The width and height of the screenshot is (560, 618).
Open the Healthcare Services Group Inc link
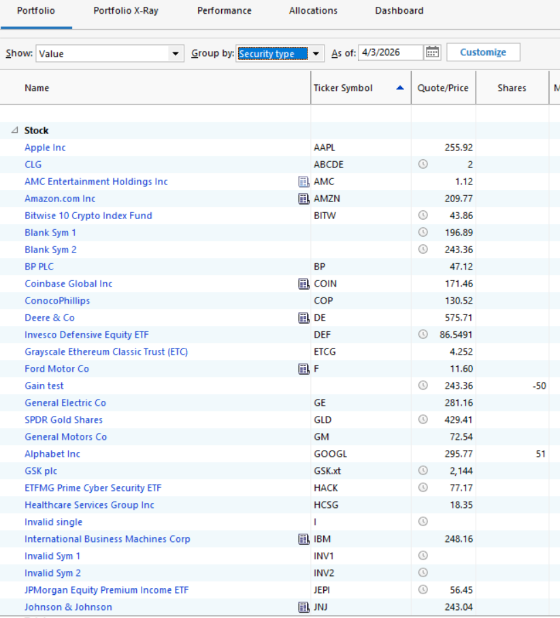(89, 505)
